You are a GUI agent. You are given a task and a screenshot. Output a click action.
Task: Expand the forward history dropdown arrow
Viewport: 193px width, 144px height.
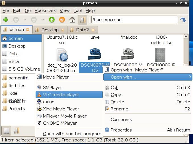pyautogui.click(x=43, y=20)
